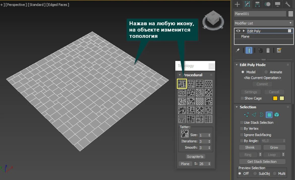Collapse the Edit Poly Mode rollout
Viewport: 295px width, 180px height.
237,65
